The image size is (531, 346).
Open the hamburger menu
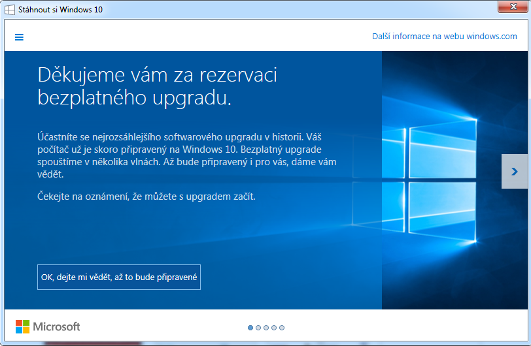(x=20, y=37)
